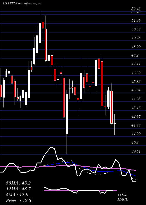Click the 44.25 price axis label
The image size is (146, 205).
(136, 99)
